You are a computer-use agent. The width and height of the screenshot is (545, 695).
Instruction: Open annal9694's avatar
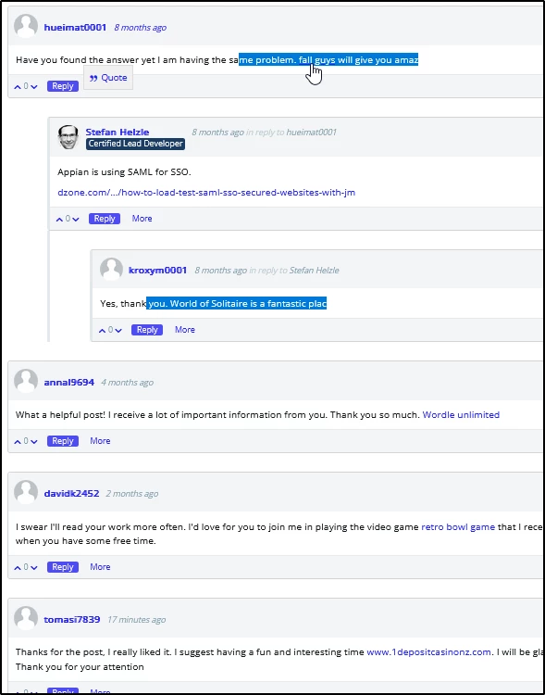click(x=26, y=381)
